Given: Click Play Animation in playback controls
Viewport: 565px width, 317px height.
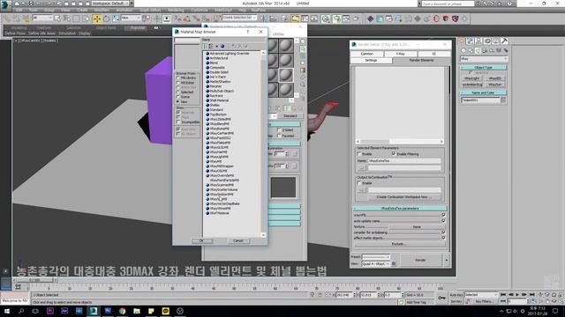Looking at the screenshot, I should 517,294.
